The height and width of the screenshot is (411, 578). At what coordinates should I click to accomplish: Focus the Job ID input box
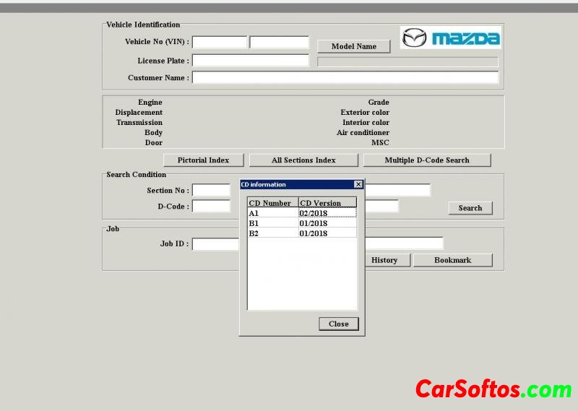pyautogui.click(x=215, y=244)
